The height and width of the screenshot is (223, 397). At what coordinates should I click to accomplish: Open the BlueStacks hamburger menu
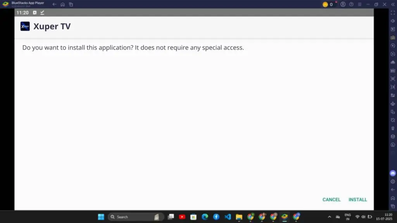(359, 4)
